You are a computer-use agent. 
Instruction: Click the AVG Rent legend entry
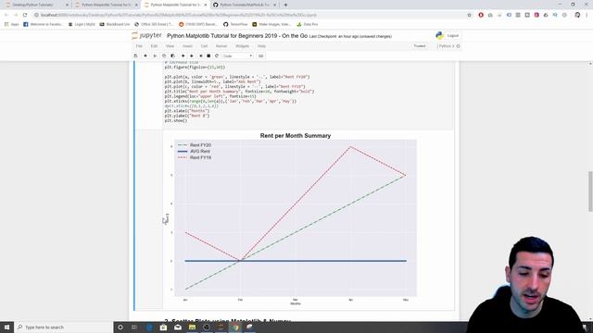(x=194, y=152)
